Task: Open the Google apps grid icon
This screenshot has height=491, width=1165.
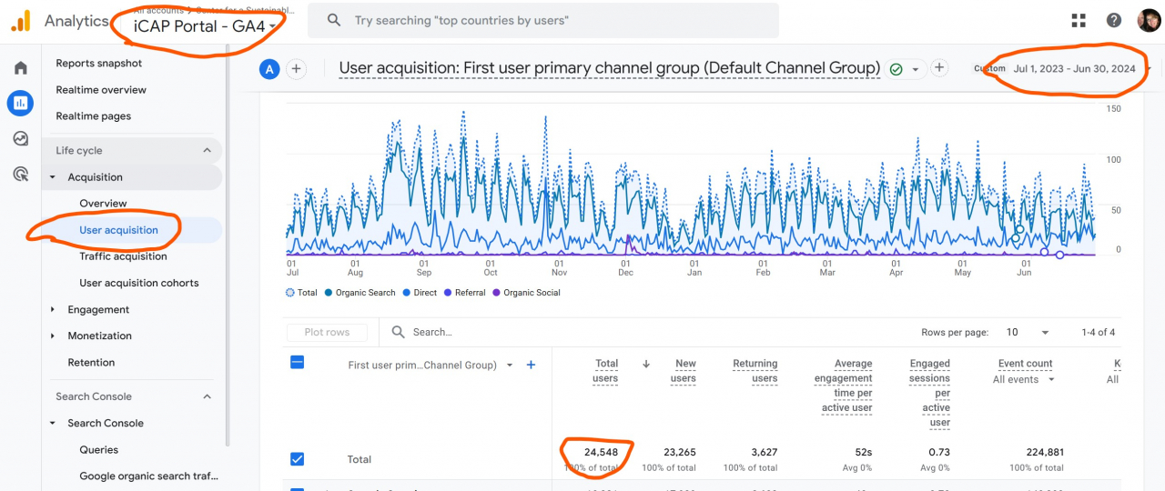Action: click(1079, 20)
